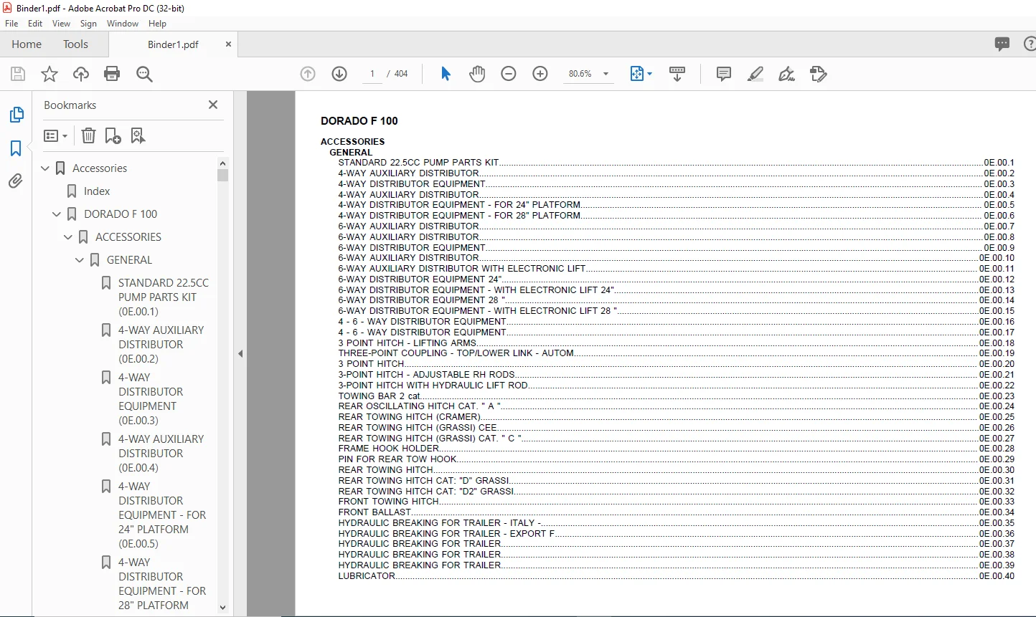Screen dimensions: 1036x617
Task: Open the bookmarks options dropdown menu
Action: pos(55,135)
